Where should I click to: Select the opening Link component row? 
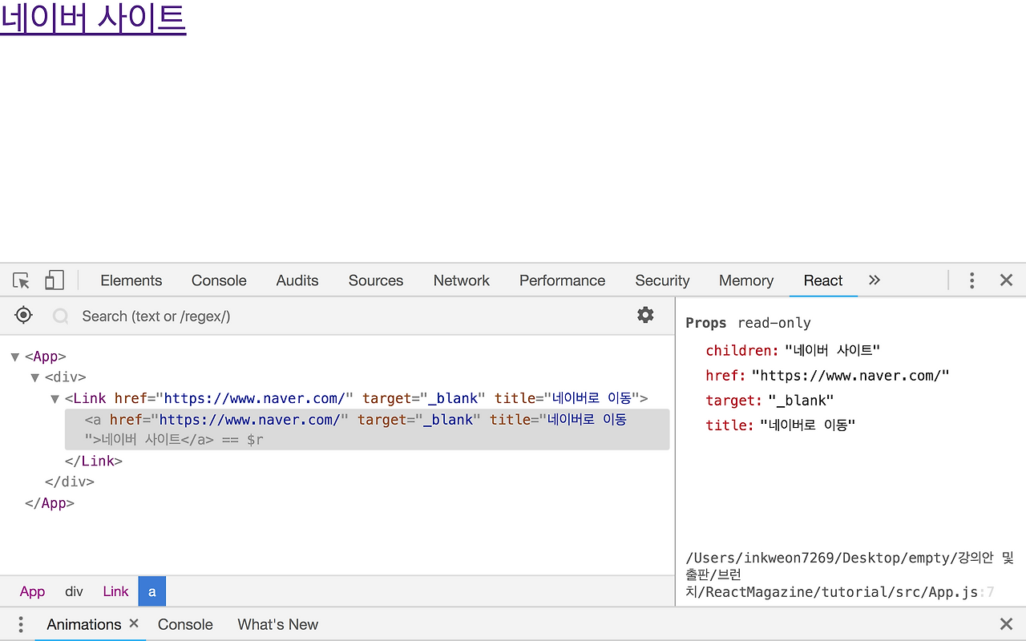click(x=357, y=398)
